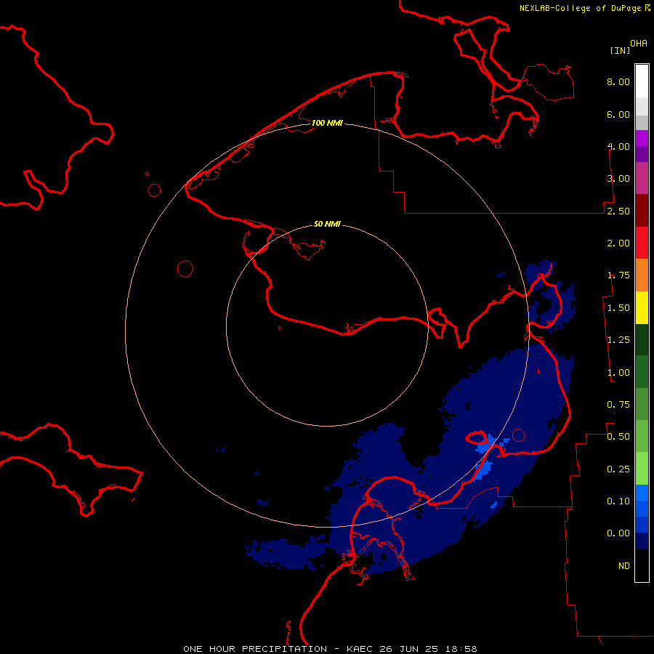Screen dimensions: 654x654
Task: Pick the yellow swatch beside 1.50
Action: (x=642, y=307)
